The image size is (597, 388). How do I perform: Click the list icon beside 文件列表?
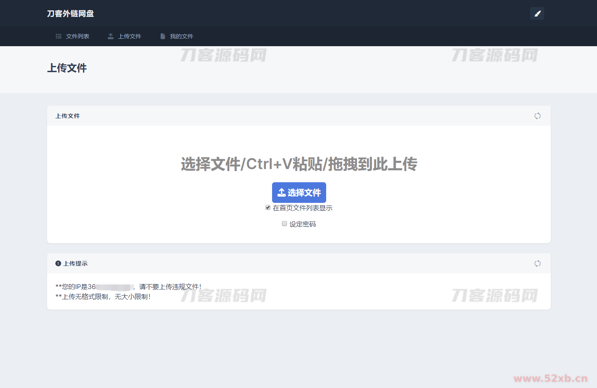[x=59, y=36]
